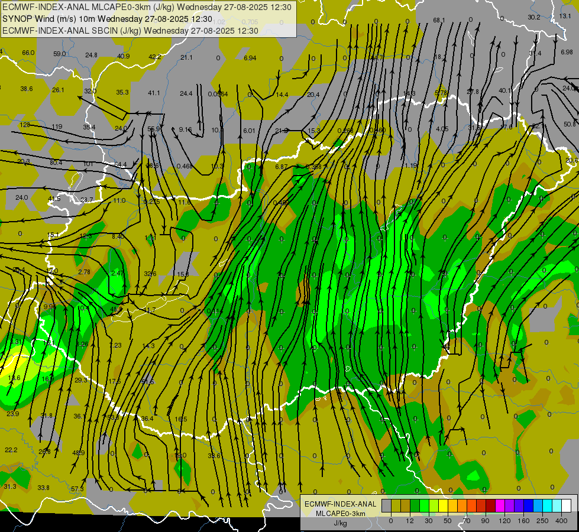Click the purple swatch right of 120
The image size is (579, 532).
(510, 505)
